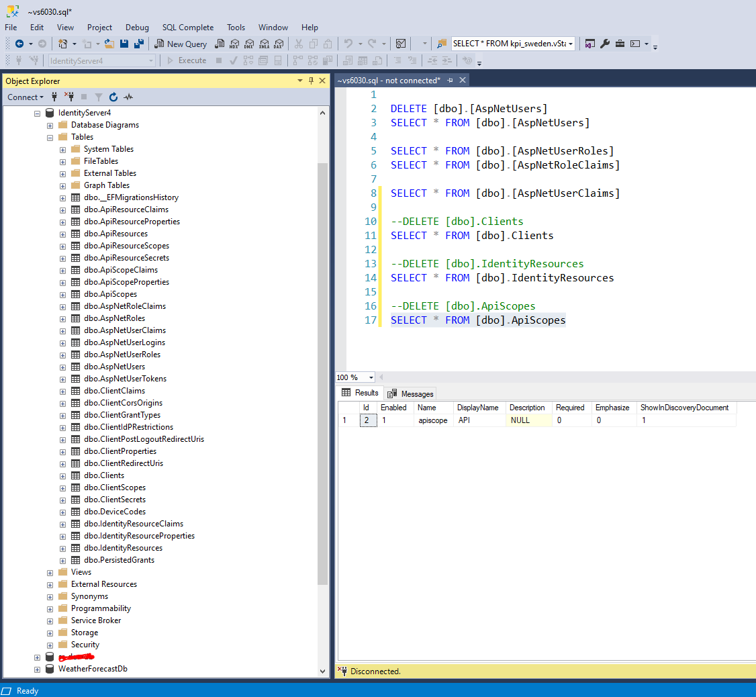Click the Save All icon in toolbar
Image resolution: width=756 pixels, height=697 pixels.
(138, 44)
